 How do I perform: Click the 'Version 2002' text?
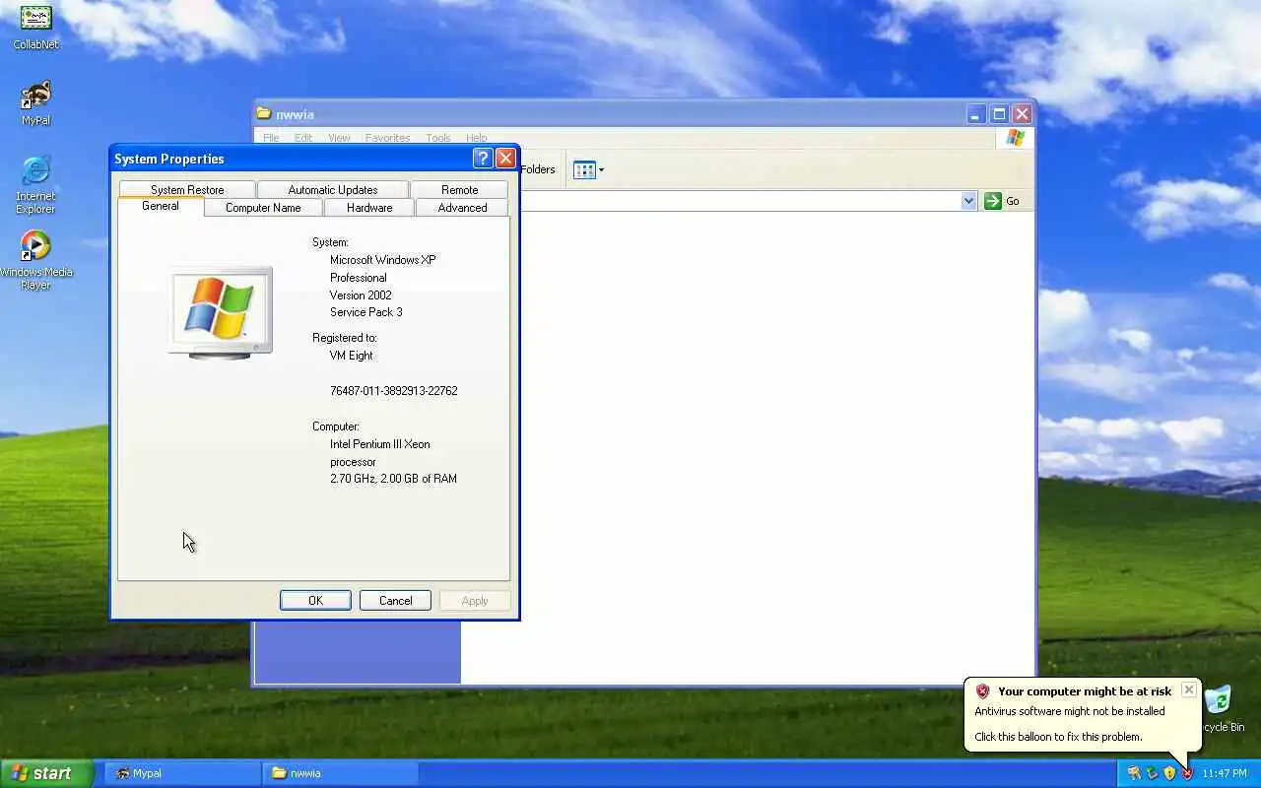(x=361, y=295)
